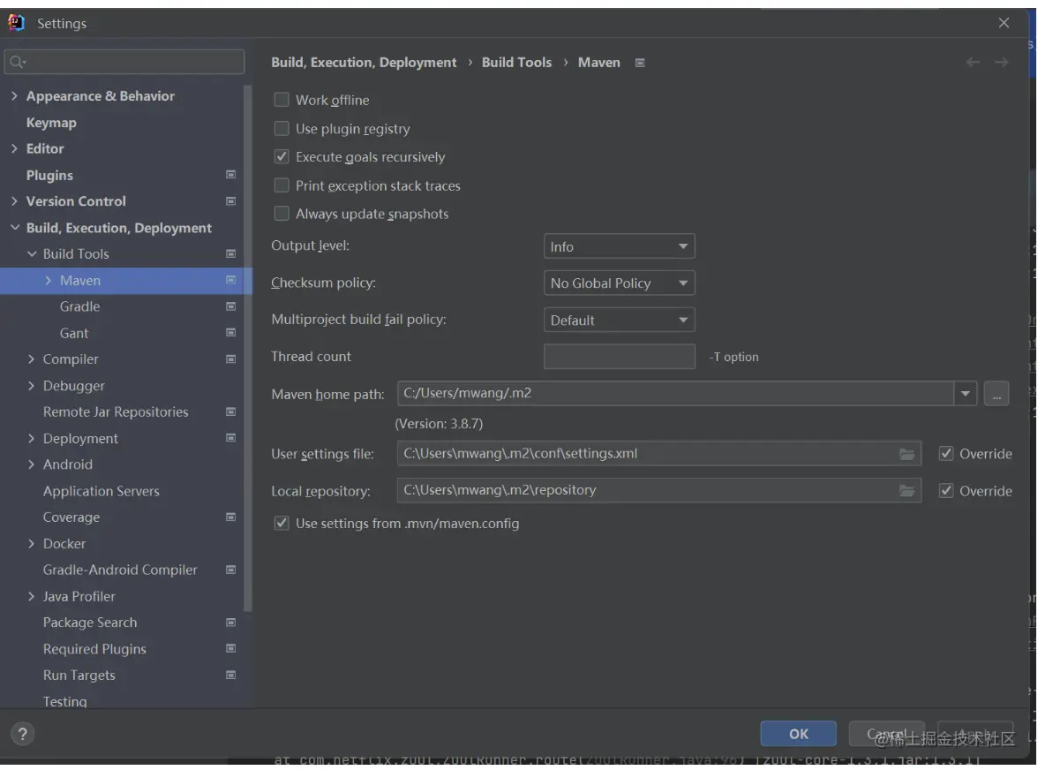Expand the Maven tree node

point(49,280)
